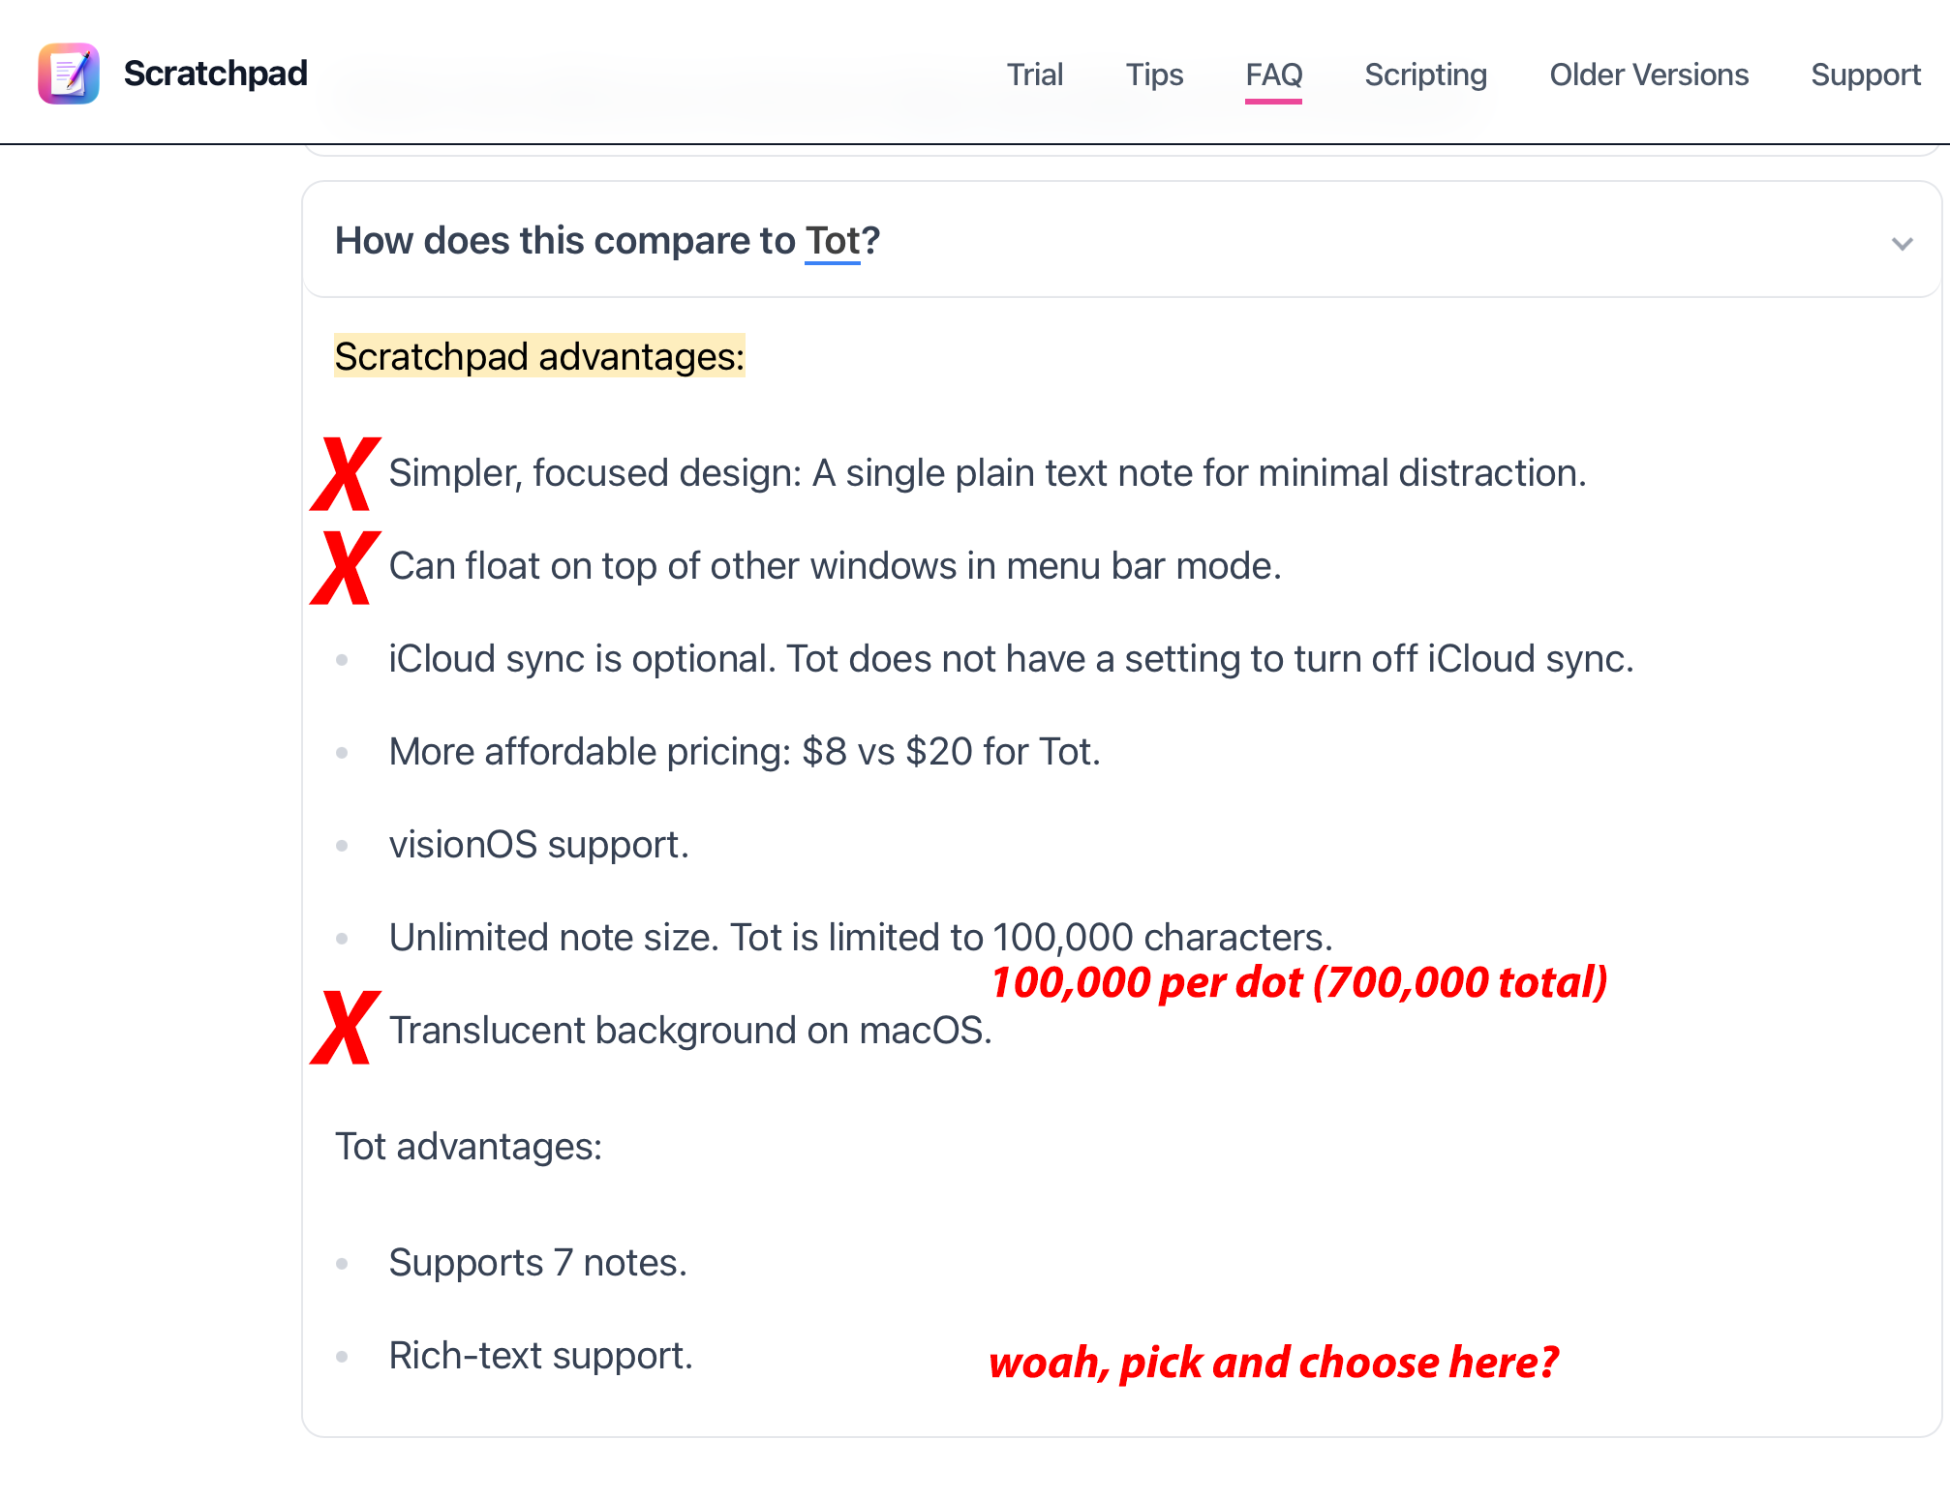This screenshot has width=1950, height=1500.
Task: Click the How does this compare heading
Action: (607, 241)
